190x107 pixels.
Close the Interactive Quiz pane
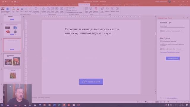pos(188,18)
